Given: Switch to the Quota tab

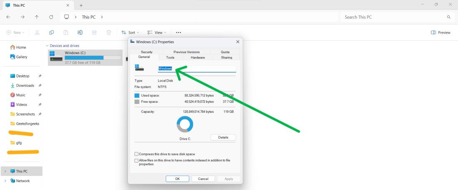Looking at the screenshot, I should [x=225, y=52].
